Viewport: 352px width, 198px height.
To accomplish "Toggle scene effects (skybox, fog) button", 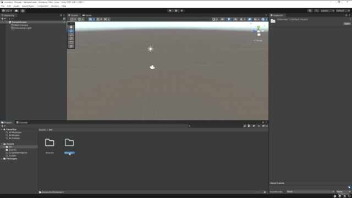I will click(242, 19).
